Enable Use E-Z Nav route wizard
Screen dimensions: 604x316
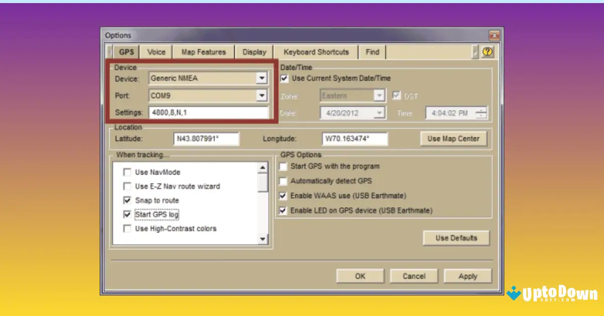click(127, 186)
